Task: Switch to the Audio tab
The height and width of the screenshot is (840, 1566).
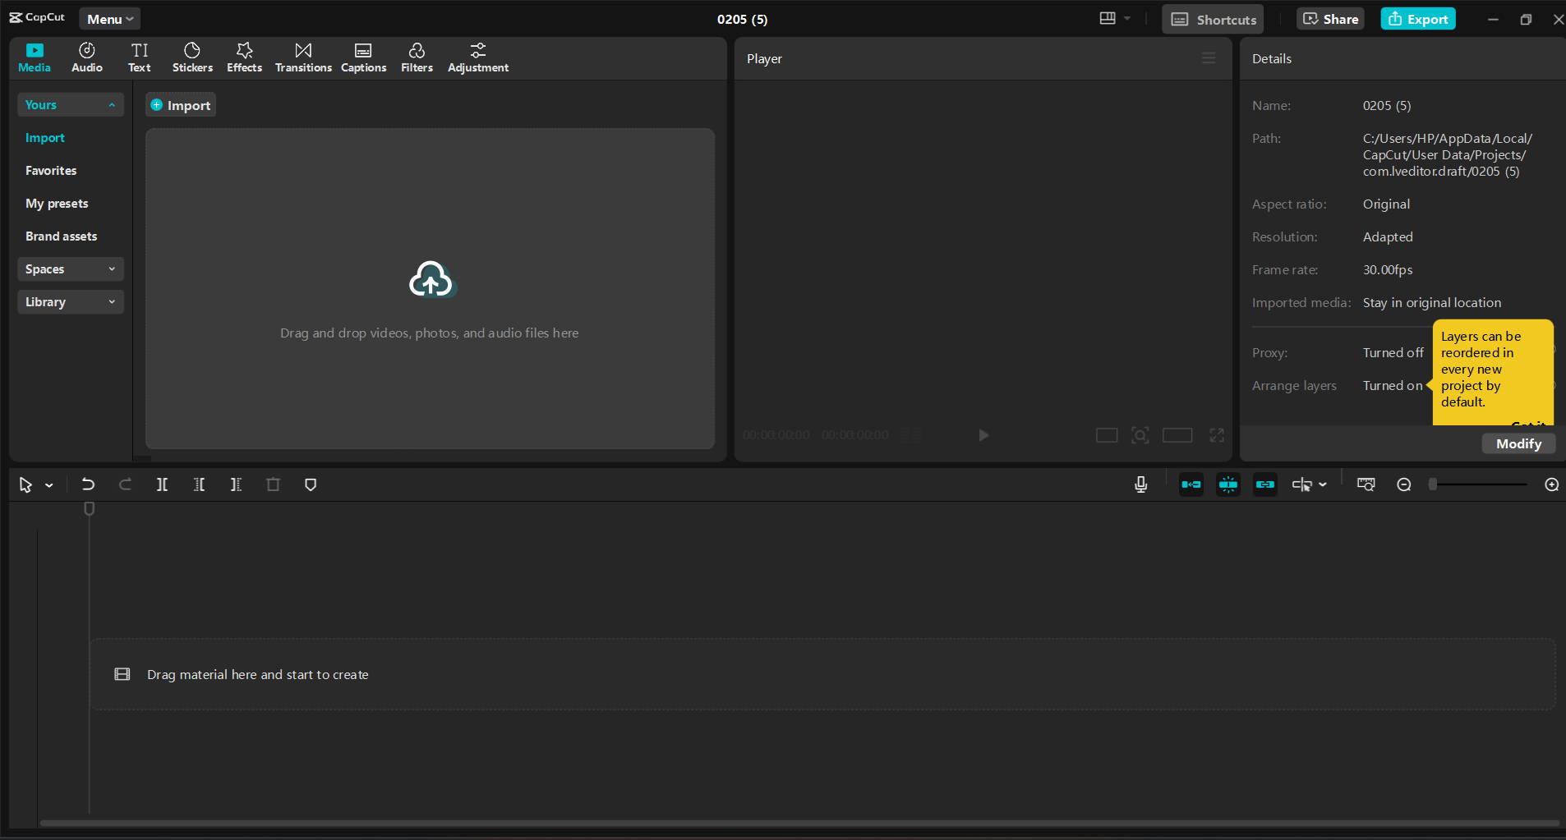Action: click(87, 57)
